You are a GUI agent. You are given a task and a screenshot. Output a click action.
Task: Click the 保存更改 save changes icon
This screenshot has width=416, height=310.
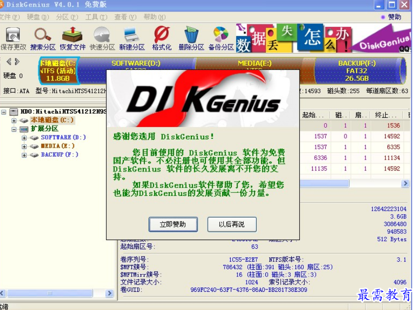(13, 39)
